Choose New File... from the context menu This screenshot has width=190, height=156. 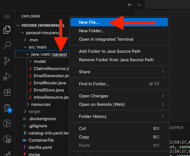[119, 22]
